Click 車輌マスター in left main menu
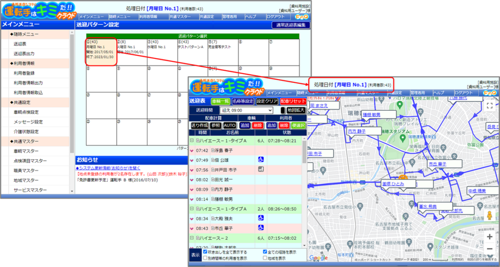Screen dimensions: 500x267 pos(26,151)
